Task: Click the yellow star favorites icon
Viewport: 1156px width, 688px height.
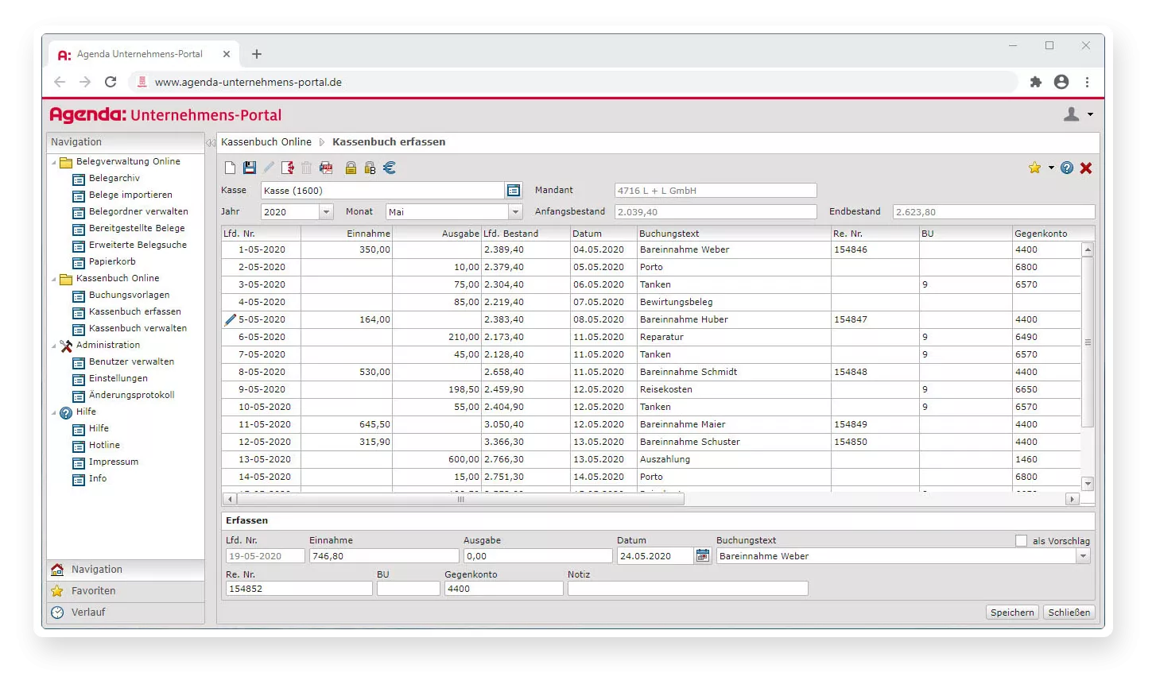Action: (x=1034, y=168)
